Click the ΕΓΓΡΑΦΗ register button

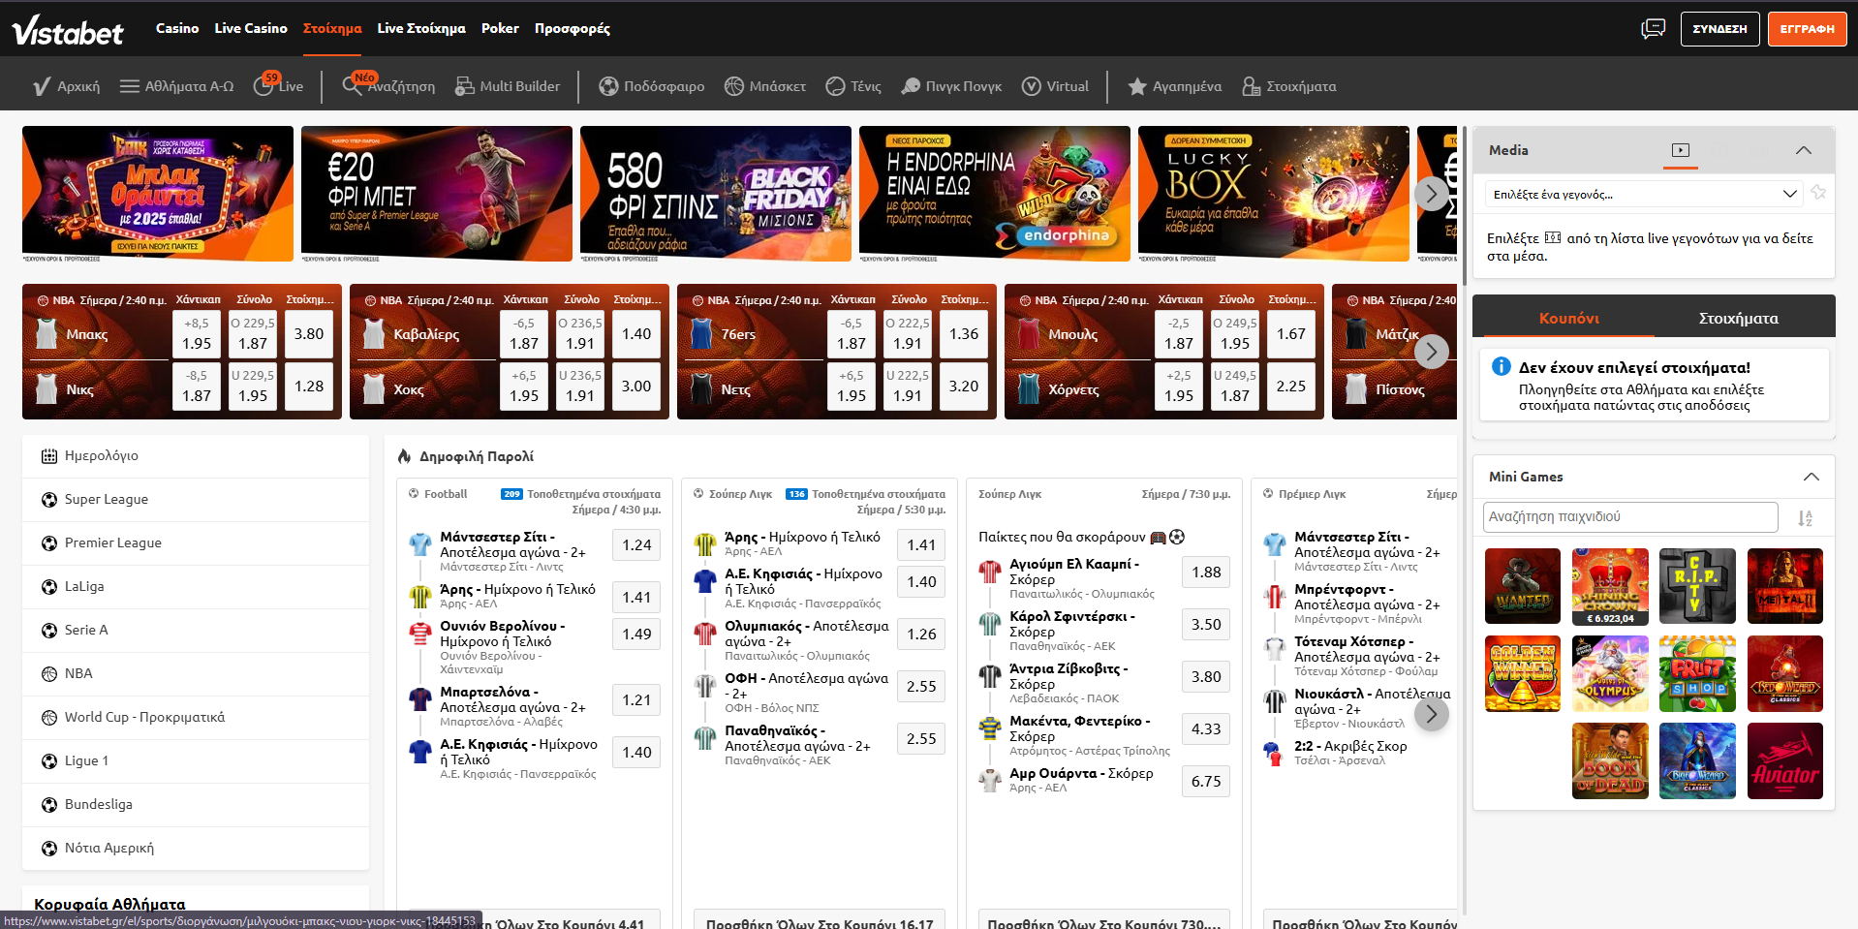pyautogui.click(x=1806, y=29)
